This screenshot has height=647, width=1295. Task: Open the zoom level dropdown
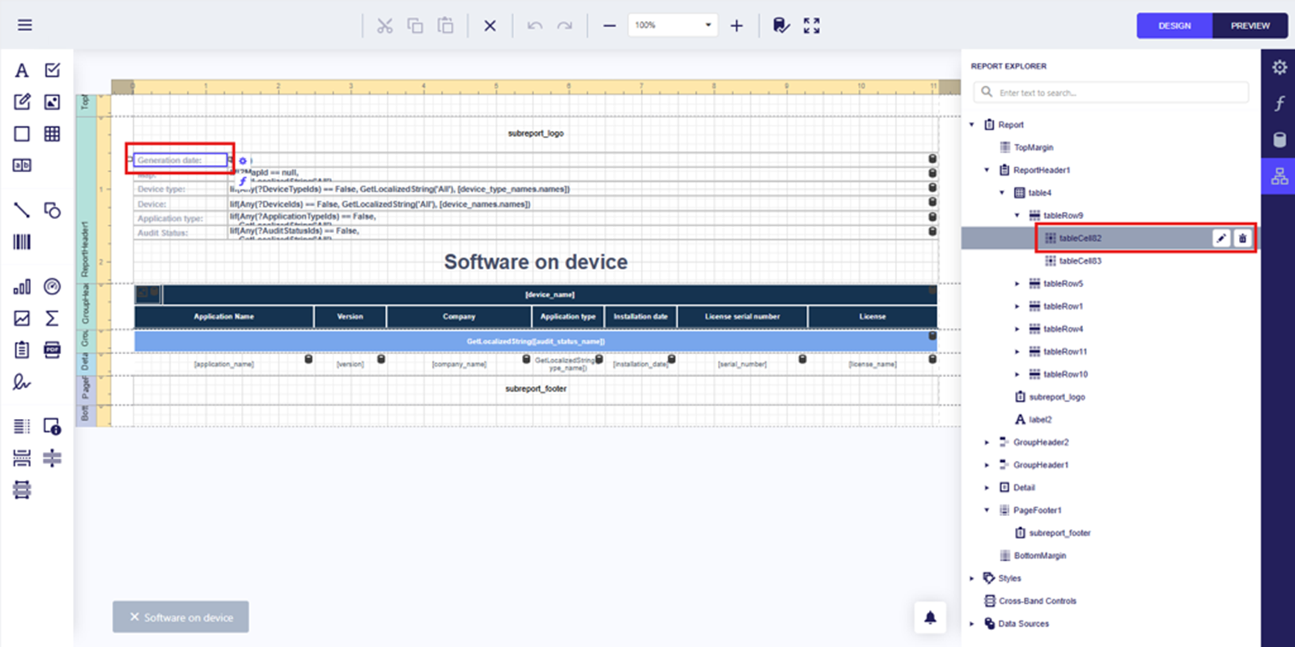[707, 25]
